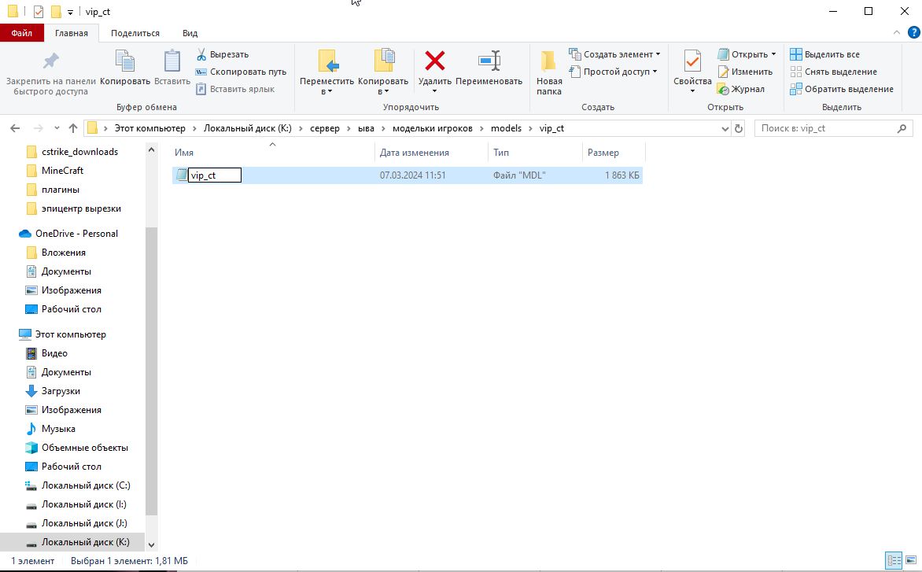The image size is (922, 572).
Task: Click the Rename (Переименовать) icon
Action: point(489,61)
